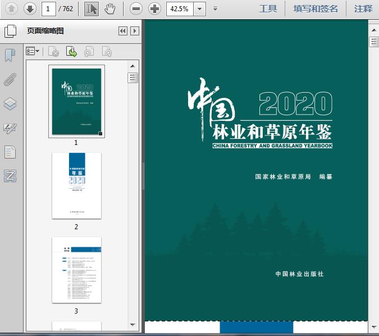The image size is (379, 336).
Task: Click the total page count 762 label
Action: [66, 9]
